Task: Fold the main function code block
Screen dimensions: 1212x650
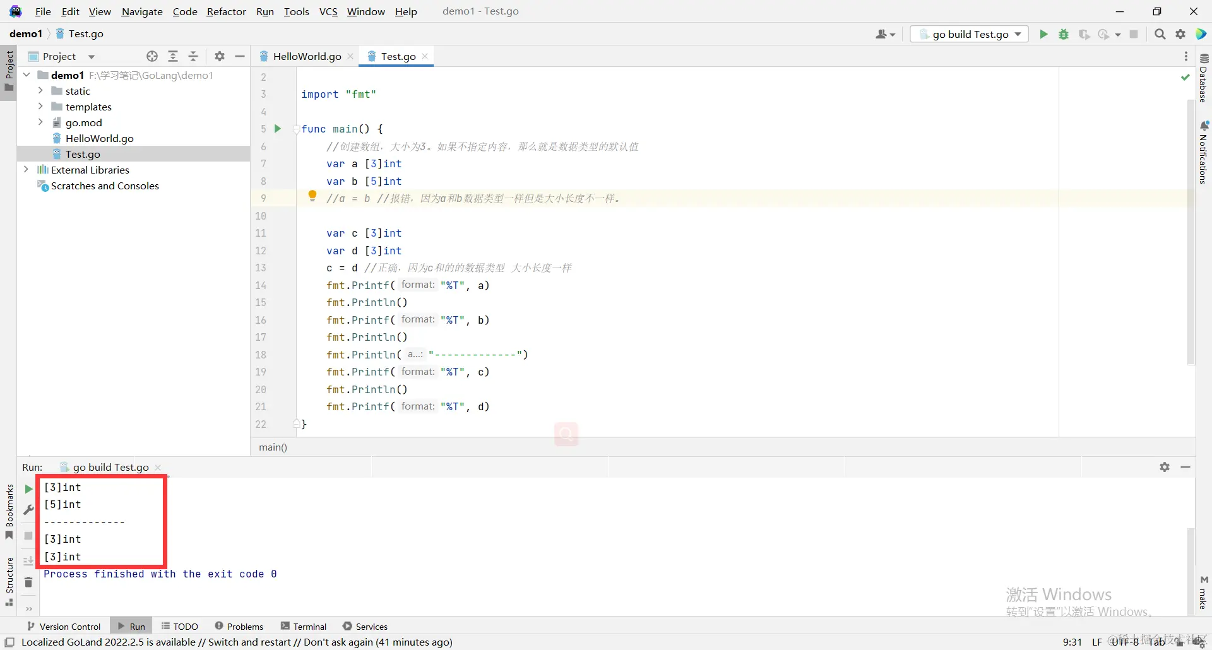Action: click(x=297, y=129)
